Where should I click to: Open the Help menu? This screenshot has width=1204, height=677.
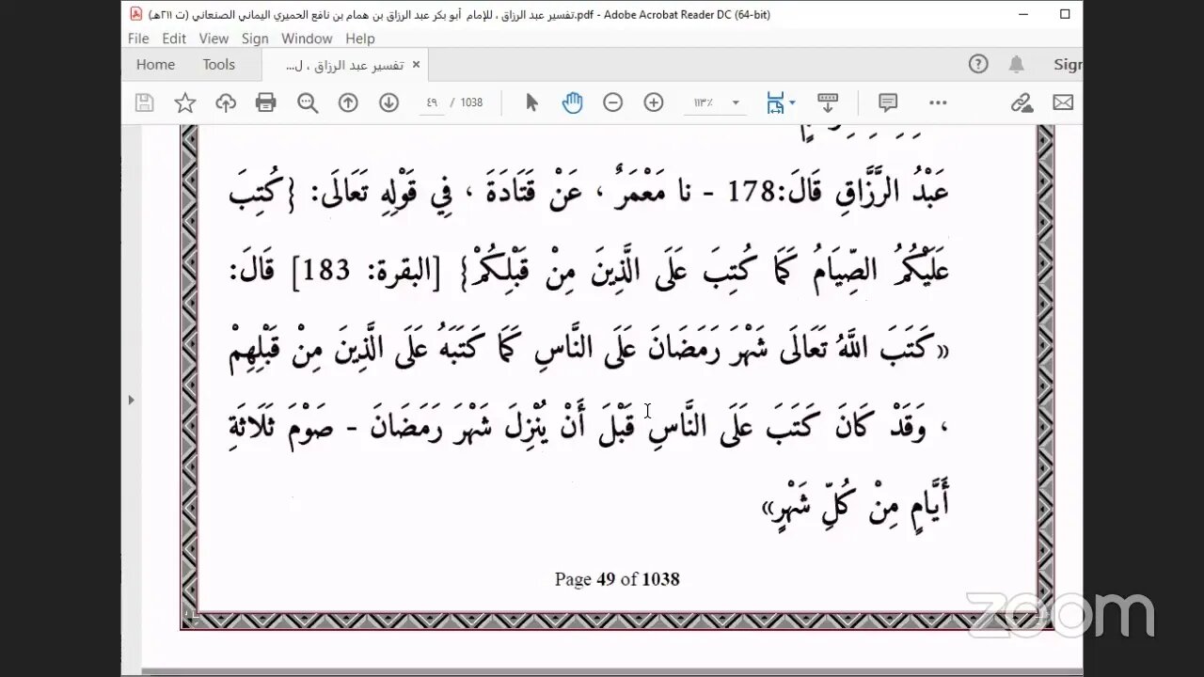pos(360,39)
